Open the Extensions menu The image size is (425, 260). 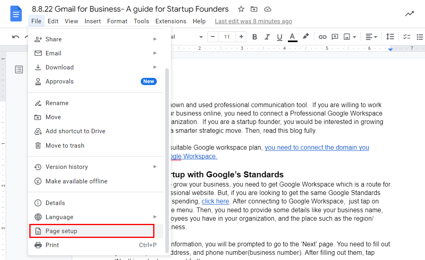coord(170,21)
